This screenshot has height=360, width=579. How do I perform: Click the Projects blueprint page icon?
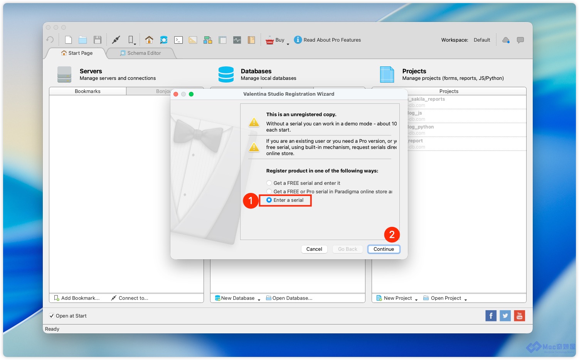387,74
